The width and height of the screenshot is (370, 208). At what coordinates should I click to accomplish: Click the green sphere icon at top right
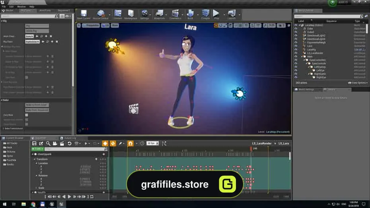tap(333, 3)
